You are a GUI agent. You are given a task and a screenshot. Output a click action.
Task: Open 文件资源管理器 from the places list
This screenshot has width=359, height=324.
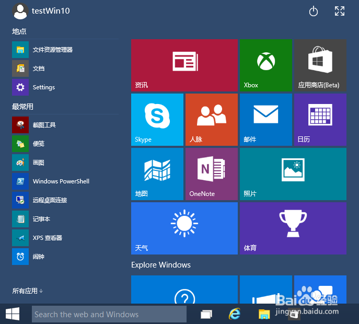(65, 50)
